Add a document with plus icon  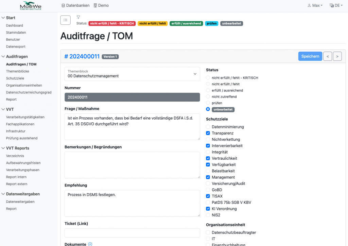90,244
